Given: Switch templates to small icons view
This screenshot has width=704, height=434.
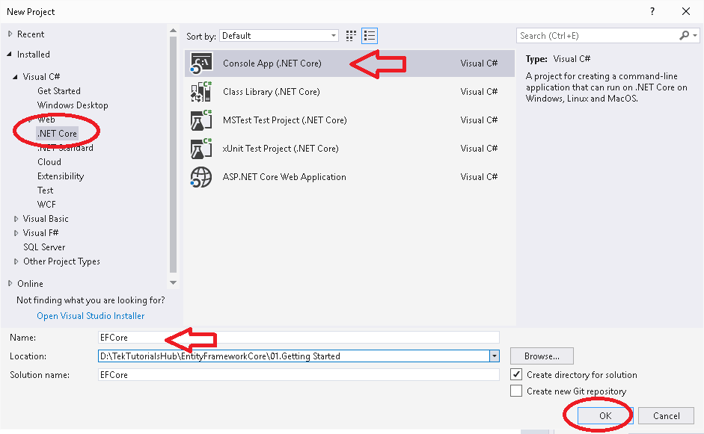Looking at the screenshot, I should coord(351,36).
